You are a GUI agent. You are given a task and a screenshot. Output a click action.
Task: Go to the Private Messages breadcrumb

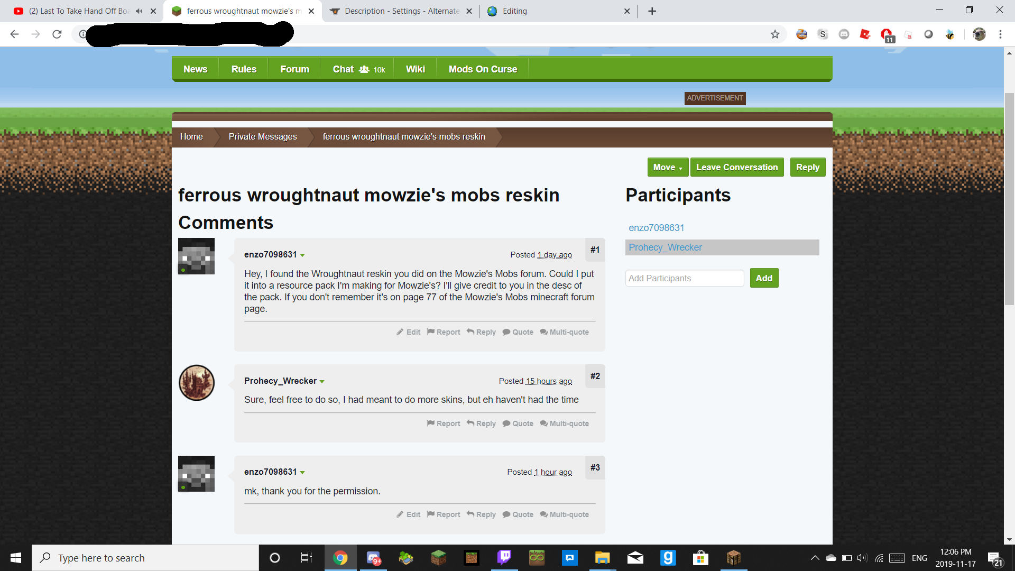[263, 137]
